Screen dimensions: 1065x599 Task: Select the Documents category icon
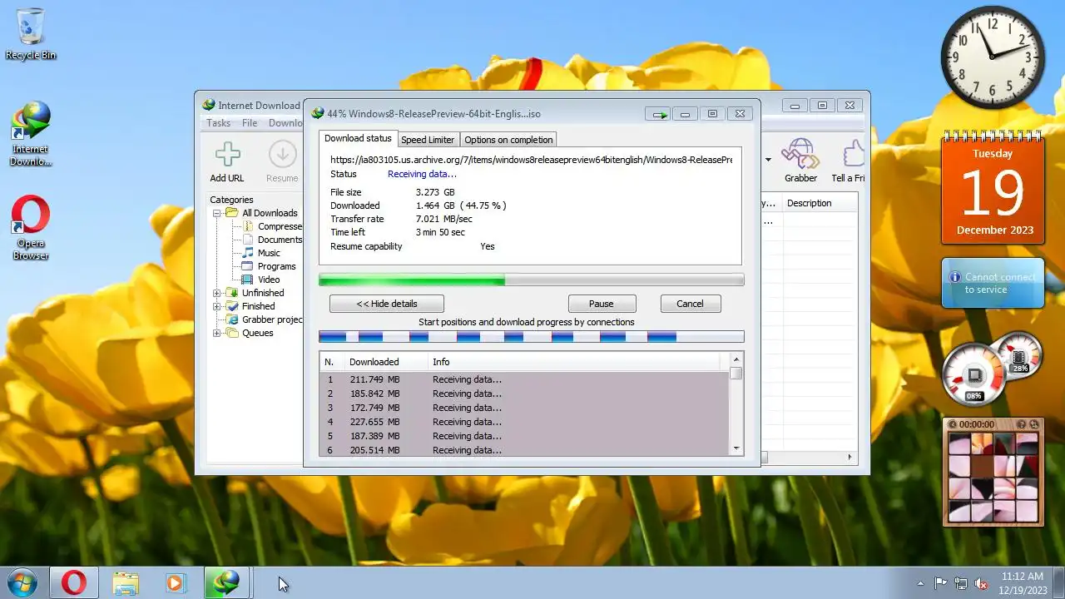tap(247, 240)
